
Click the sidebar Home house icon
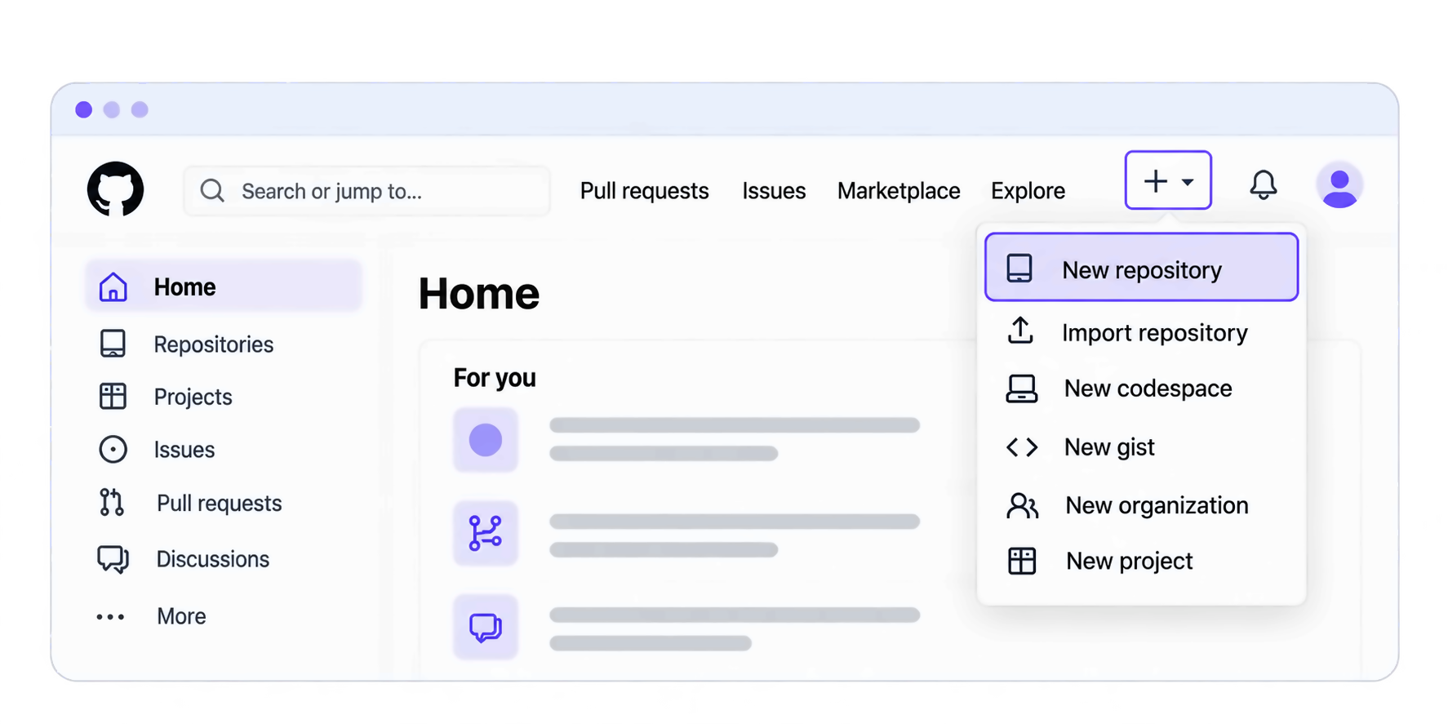tap(113, 287)
